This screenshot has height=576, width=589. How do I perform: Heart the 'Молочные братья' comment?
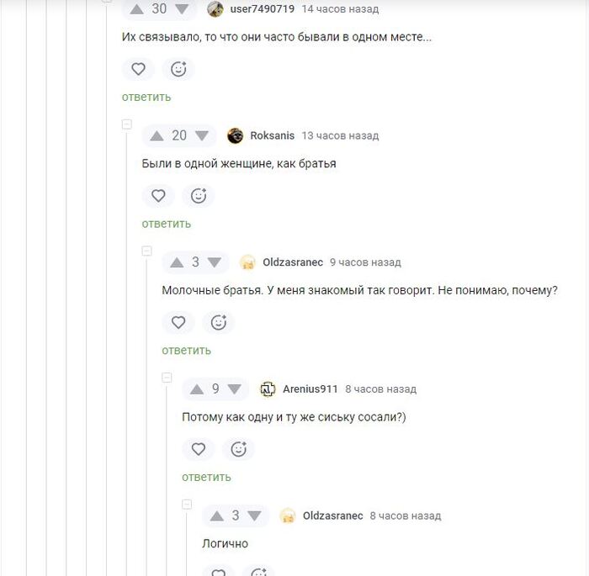click(178, 323)
